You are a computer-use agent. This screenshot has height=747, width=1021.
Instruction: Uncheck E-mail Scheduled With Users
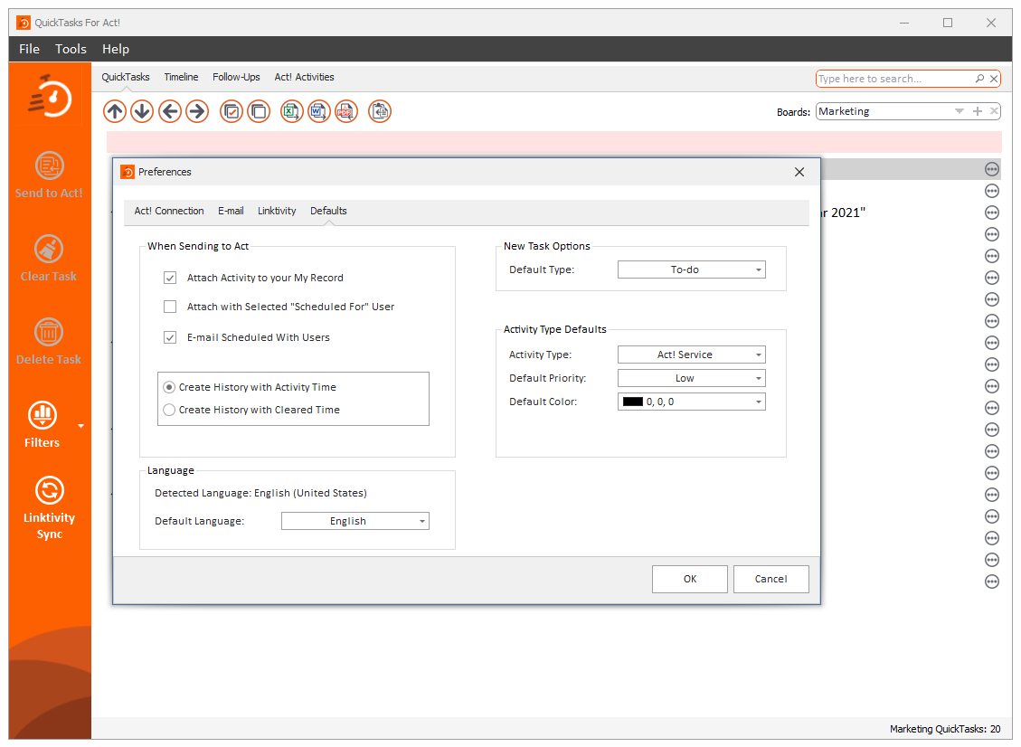point(170,337)
